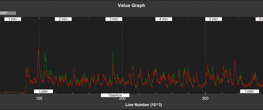The image size is (263, 110).
Task: Click the 4 min time marker
Action: pyautogui.click(x=164, y=19)
